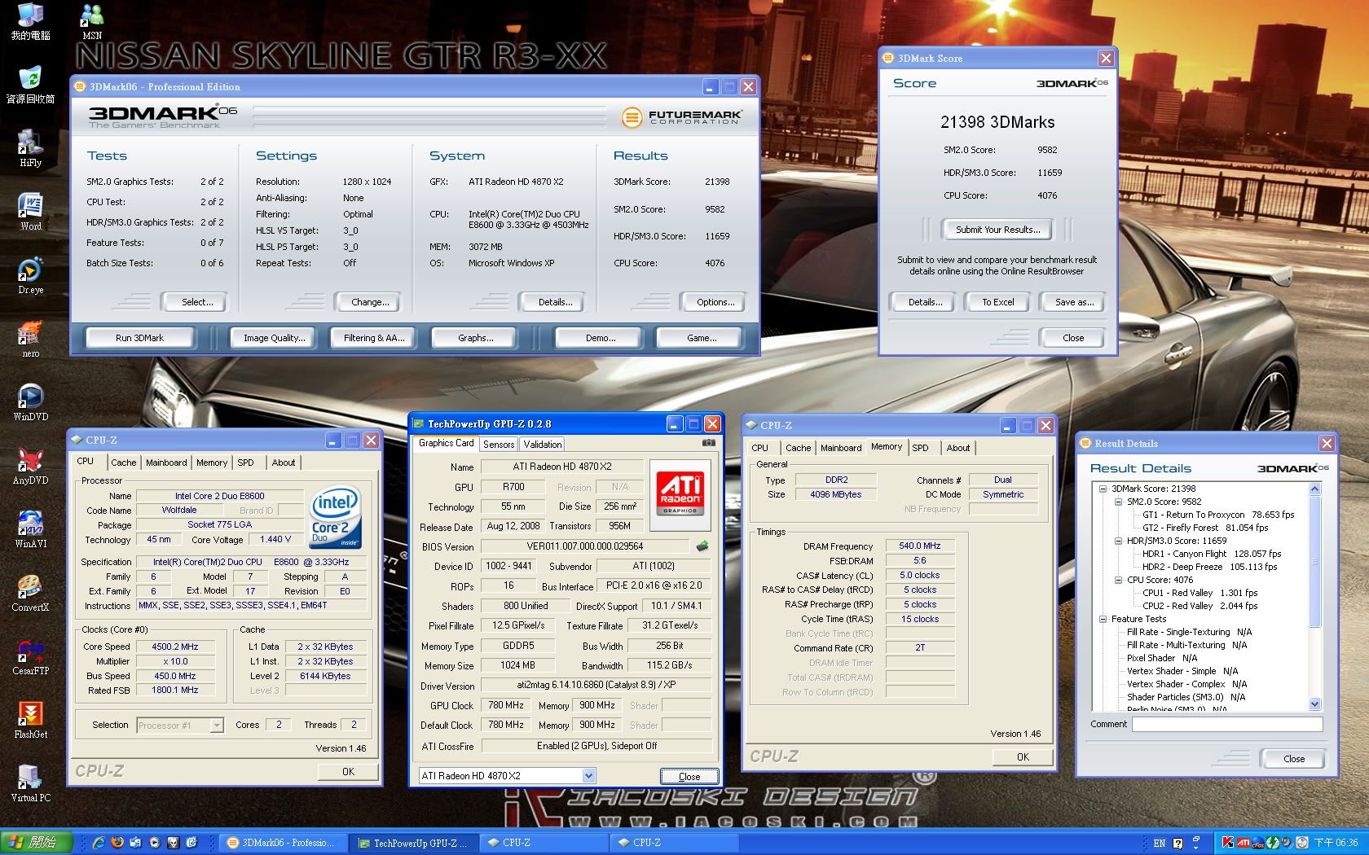Open Internet Explorer from quick launch
The image size is (1369, 855).
pyautogui.click(x=99, y=843)
